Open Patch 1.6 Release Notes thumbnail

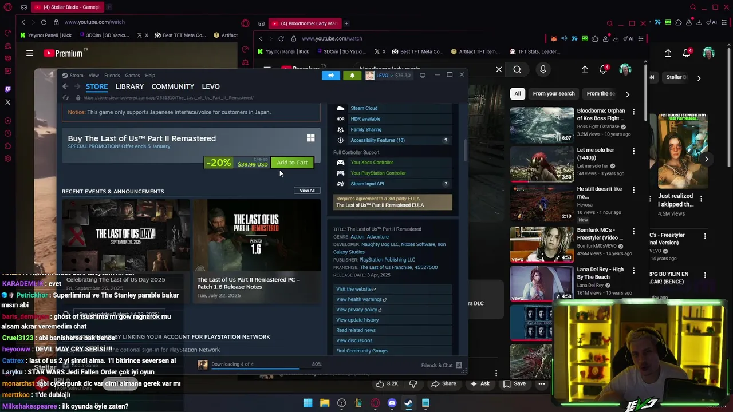point(257,235)
